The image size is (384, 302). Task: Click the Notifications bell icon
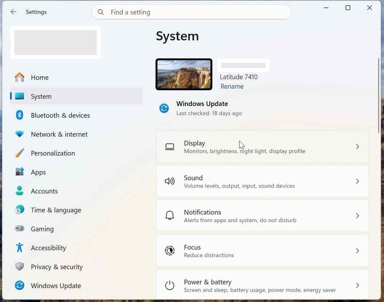coord(170,216)
